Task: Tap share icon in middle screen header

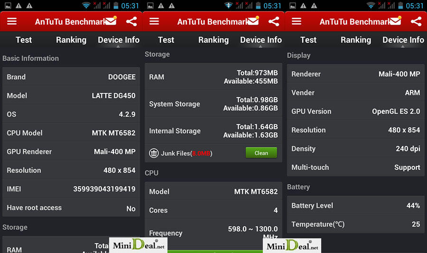Action: [274, 21]
